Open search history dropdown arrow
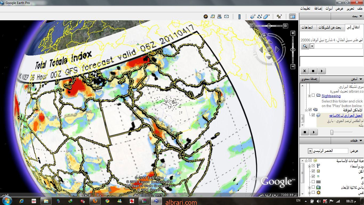The image size is (364, 205). (x=312, y=46)
